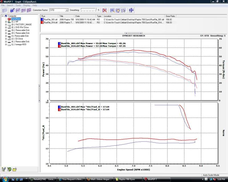228x182 pixels.
Task: Click the red swatch for RunFile_014 in the run list
Action: tap(42, 22)
